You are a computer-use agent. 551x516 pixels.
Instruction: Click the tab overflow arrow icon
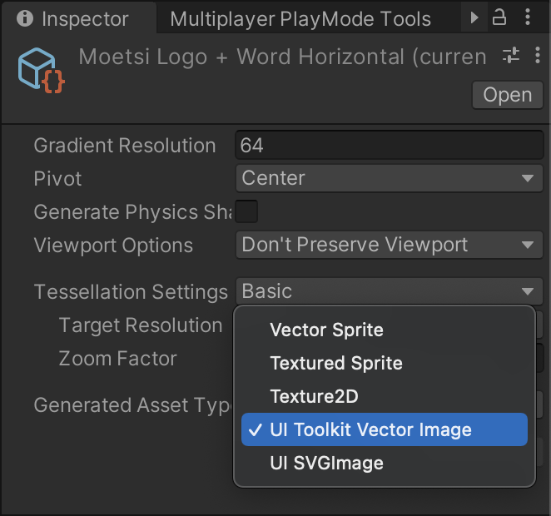tap(475, 17)
